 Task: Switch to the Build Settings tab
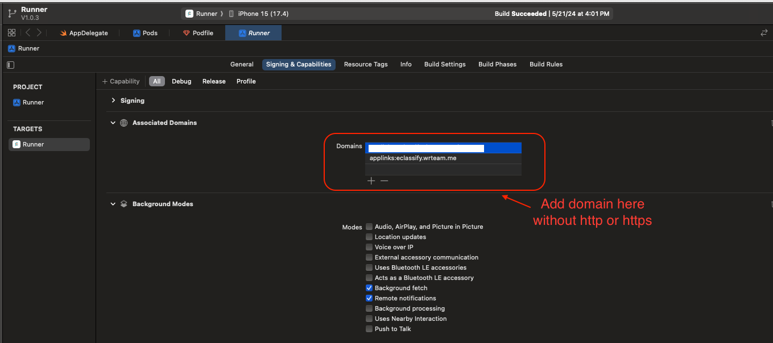(x=444, y=64)
